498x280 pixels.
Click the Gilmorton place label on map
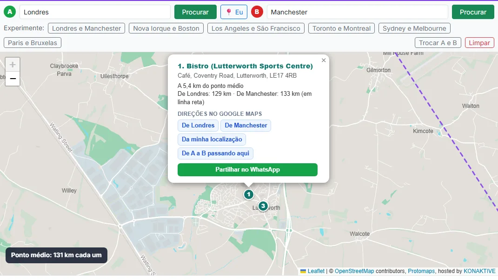coord(378,70)
